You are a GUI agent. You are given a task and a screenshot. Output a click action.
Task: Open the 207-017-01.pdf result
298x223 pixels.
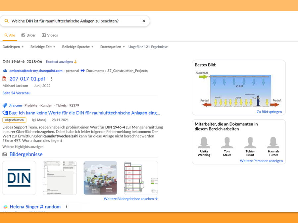tap(27, 79)
